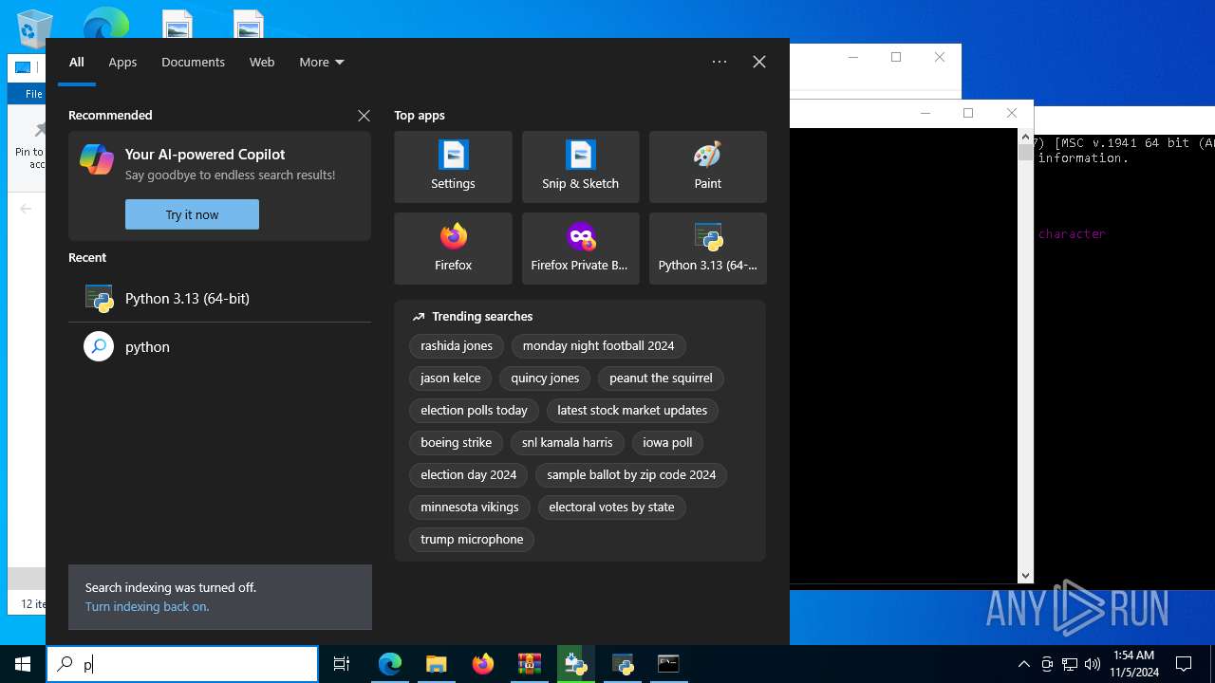The height and width of the screenshot is (683, 1215).
Task: Launch Firefox from Top apps tile
Action: click(453, 249)
